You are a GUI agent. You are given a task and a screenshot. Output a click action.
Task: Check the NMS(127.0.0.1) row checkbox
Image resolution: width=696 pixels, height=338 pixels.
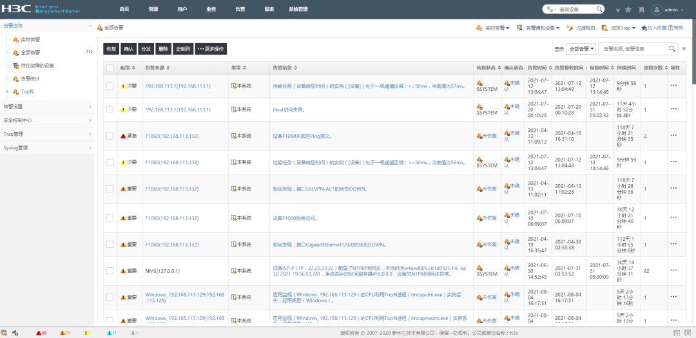(110, 270)
